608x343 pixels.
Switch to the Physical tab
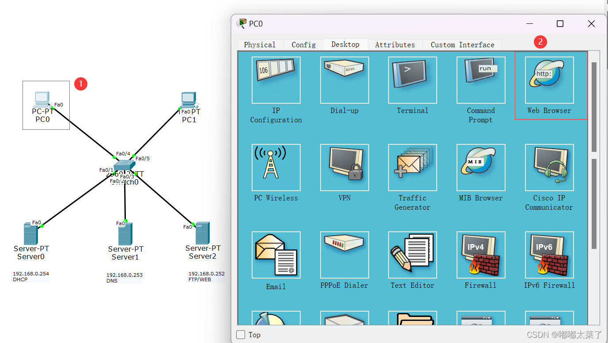(x=260, y=45)
